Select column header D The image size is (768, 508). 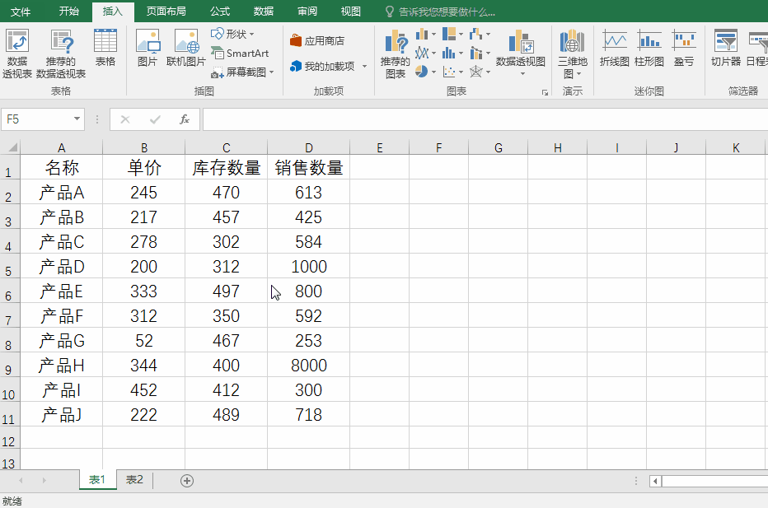[x=308, y=147]
